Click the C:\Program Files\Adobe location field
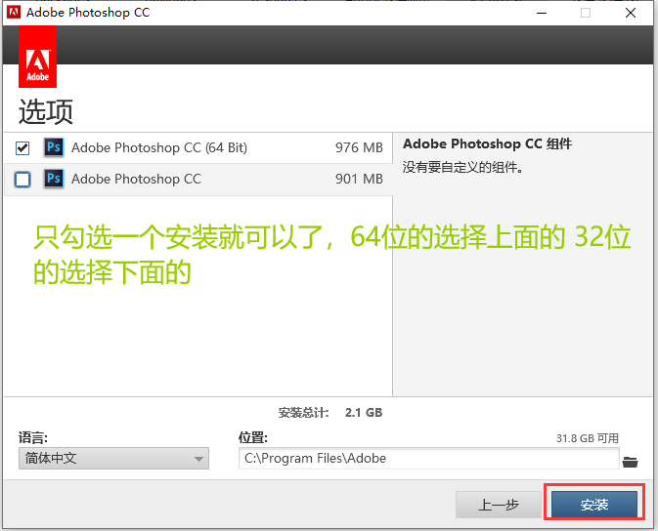This screenshot has height=531, width=658. pos(429,458)
